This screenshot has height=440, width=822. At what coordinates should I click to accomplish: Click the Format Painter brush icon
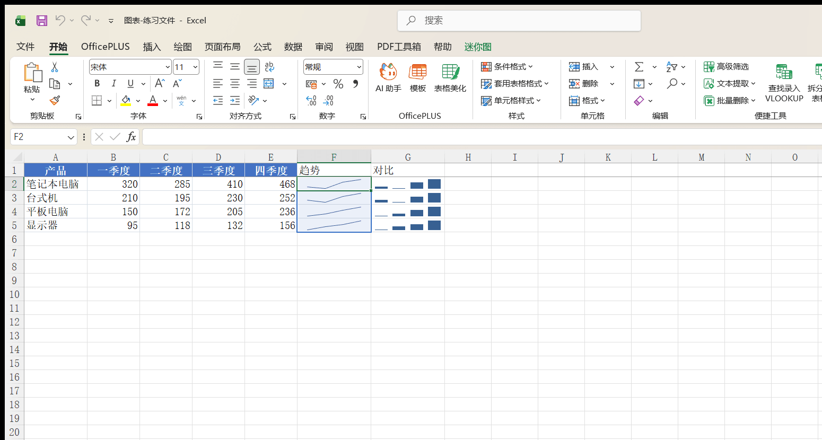click(x=55, y=100)
